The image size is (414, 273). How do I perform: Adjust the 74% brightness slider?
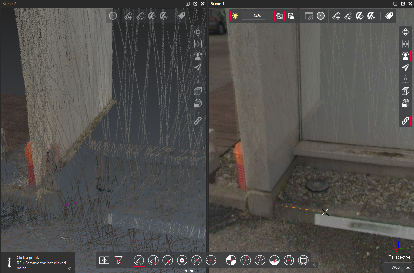pos(257,16)
